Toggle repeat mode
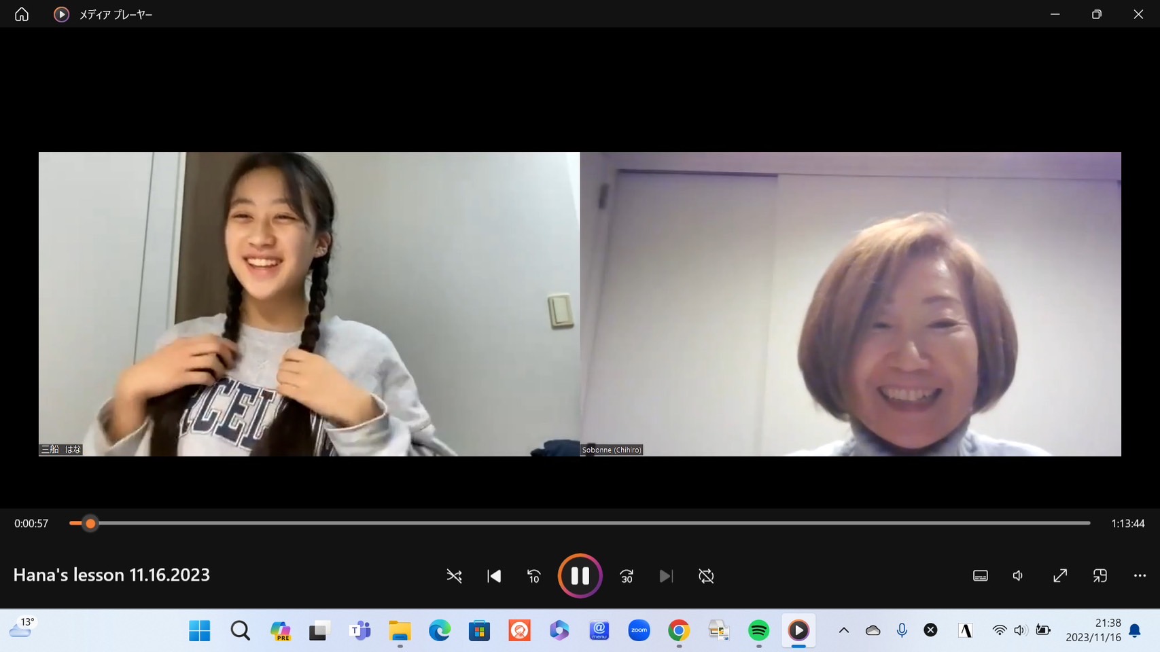The width and height of the screenshot is (1160, 652). tap(706, 576)
